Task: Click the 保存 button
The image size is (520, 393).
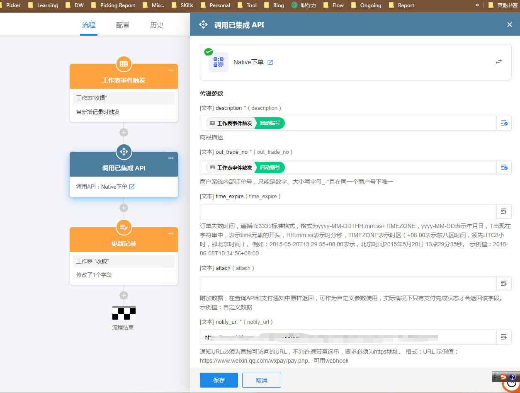Action: [x=219, y=380]
